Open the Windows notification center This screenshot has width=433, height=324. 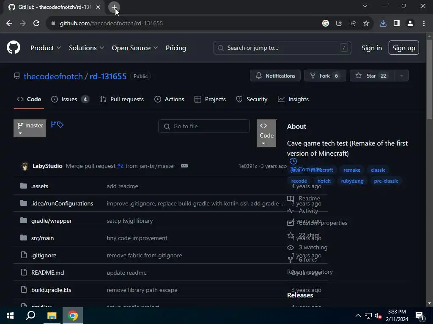pos(419,316)
